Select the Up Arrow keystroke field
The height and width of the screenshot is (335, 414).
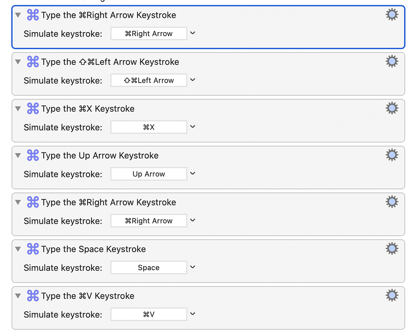(x=149, y=174)
